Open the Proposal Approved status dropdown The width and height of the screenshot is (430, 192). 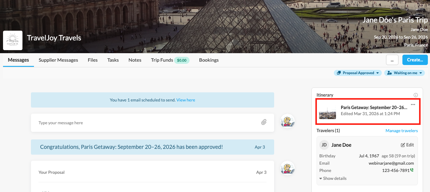pyautogui.click(x=358, y=73)
